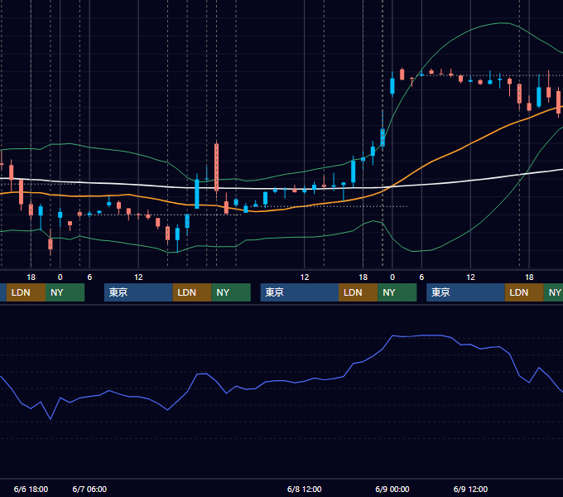This screenshot has width=563, height=497.
Task: Click hour label 12 above 6/8 東京 block
Action: [304, 277]
